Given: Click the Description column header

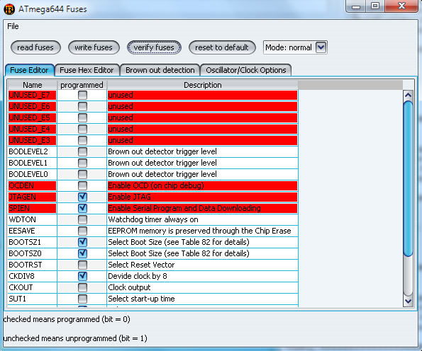Looking at the screenshot, I should pos(203,85).
